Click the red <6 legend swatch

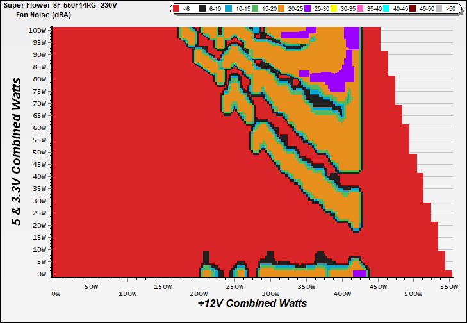click(177, 9)
